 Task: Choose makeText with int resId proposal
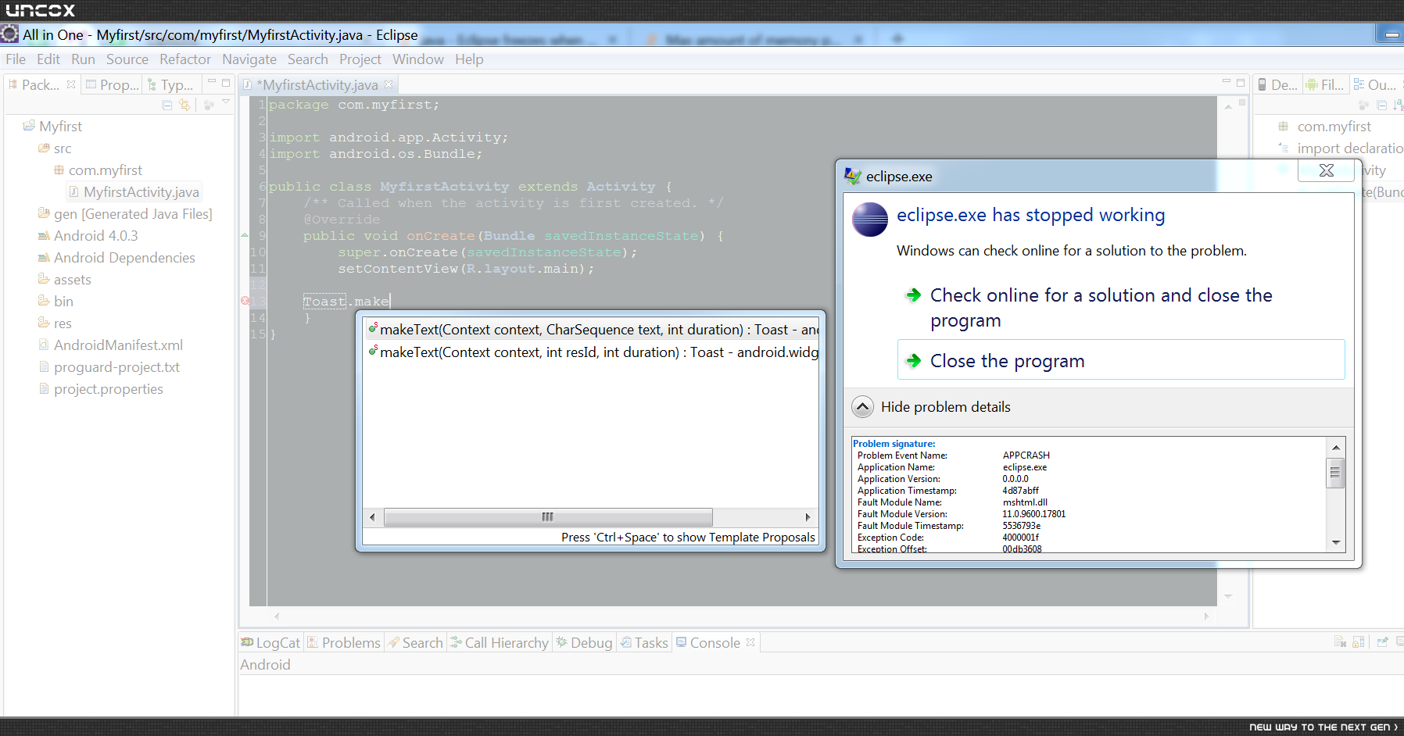(592, 352)
